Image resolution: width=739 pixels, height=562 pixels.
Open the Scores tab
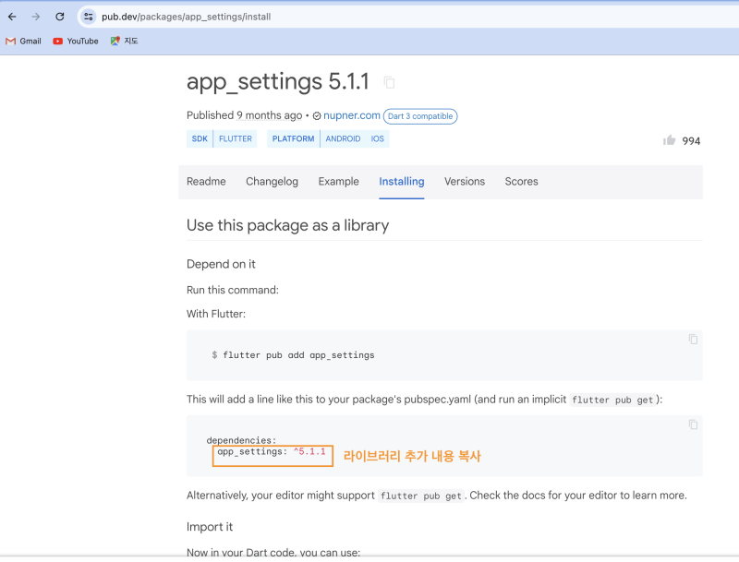(521, 182)
